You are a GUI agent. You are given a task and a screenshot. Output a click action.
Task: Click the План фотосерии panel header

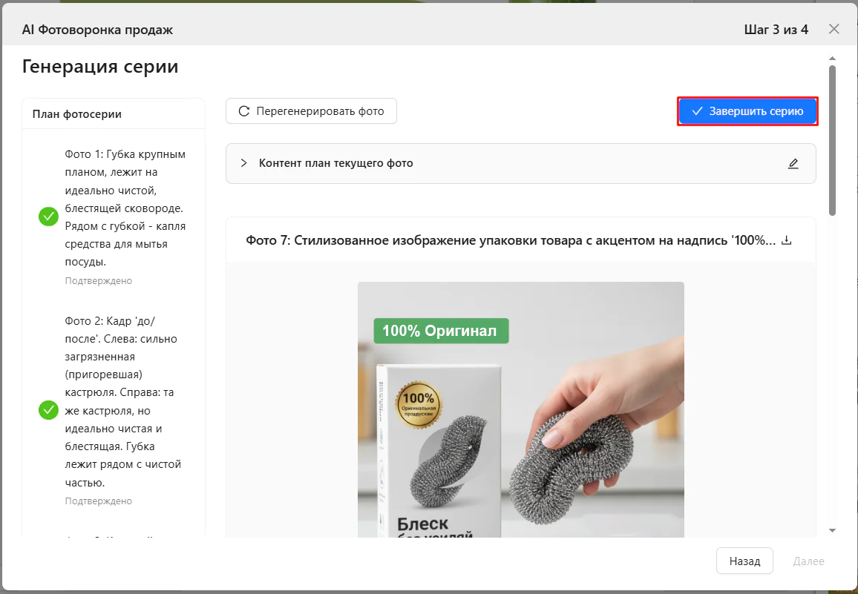coord(77,113)
